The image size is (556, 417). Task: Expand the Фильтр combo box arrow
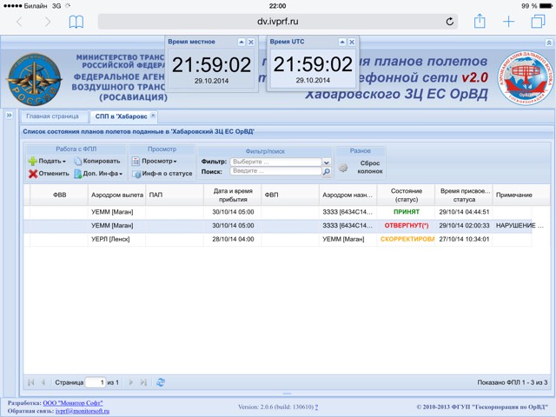(327, 162)
